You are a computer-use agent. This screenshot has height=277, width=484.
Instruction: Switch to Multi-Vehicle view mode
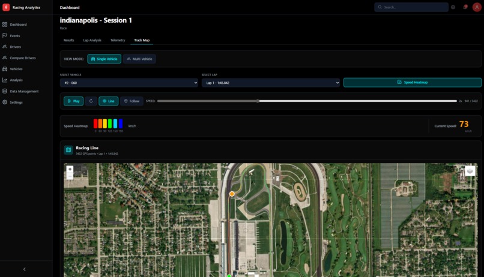pyautogui.click(x=139, y=59)
